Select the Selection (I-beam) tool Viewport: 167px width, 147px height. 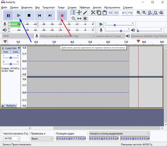[x=73, y=13]
